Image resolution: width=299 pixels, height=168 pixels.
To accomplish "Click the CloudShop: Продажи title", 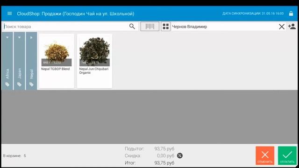I will coord(76,14).
